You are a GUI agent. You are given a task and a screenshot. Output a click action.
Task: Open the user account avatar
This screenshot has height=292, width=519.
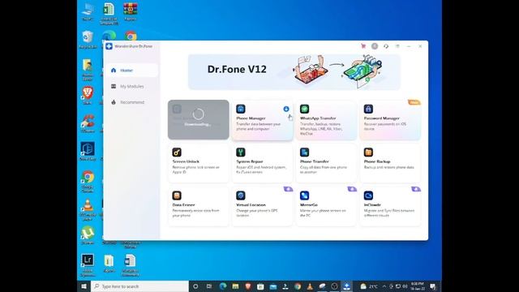(x=375, y=46)
